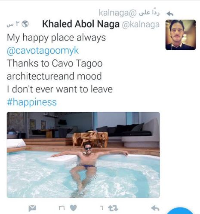Click the retweet count next to the arrows
Viewport: 200px width, 214px height.
point(102,208)
